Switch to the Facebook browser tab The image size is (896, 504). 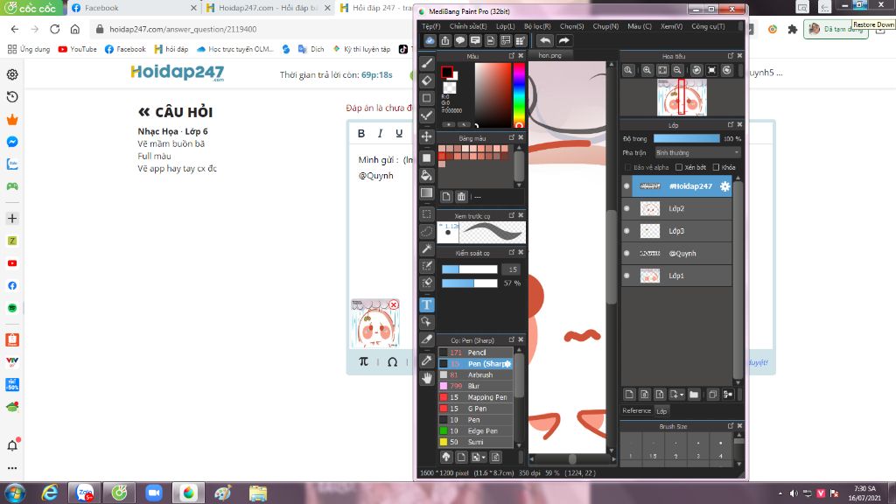point(134,8)
